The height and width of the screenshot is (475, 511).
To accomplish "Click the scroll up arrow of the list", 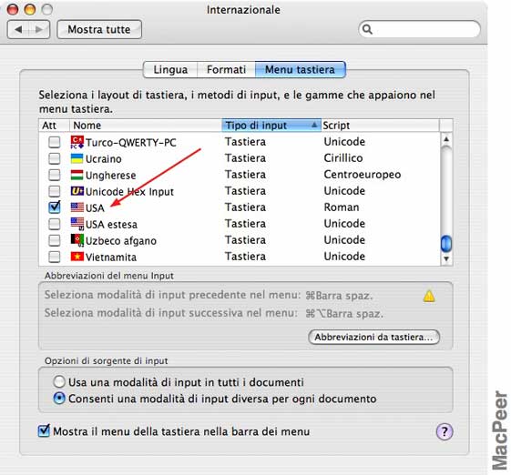I will [446, 139].
